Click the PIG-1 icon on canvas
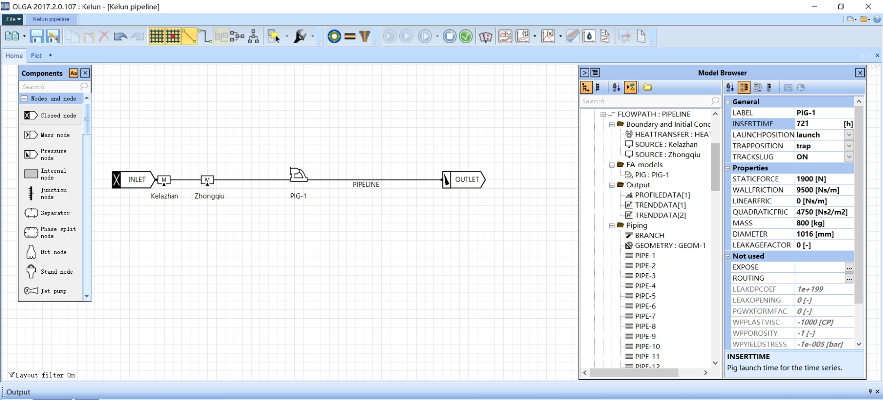The image size is (883, 400). pyautogui.click(x=298, y=175)
